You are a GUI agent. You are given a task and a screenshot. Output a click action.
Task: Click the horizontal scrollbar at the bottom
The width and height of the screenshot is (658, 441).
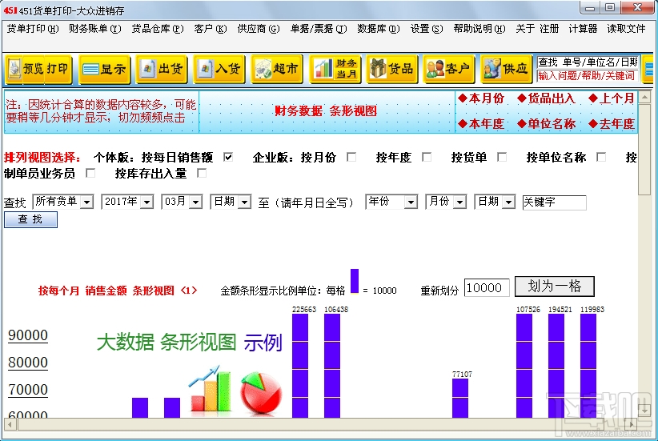pos(321,424)
